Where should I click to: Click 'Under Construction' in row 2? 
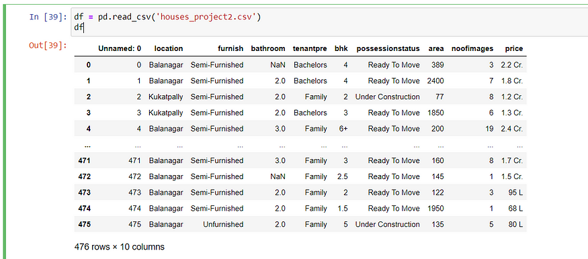[x=388, y=97]
